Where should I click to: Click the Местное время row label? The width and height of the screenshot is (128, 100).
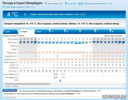[x=13, y=39]
